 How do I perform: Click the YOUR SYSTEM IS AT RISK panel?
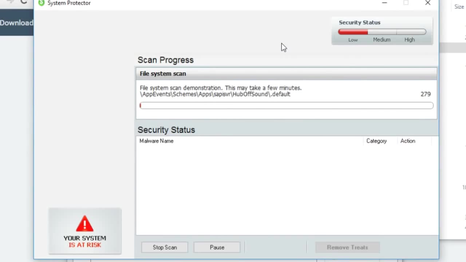[85, 231]
